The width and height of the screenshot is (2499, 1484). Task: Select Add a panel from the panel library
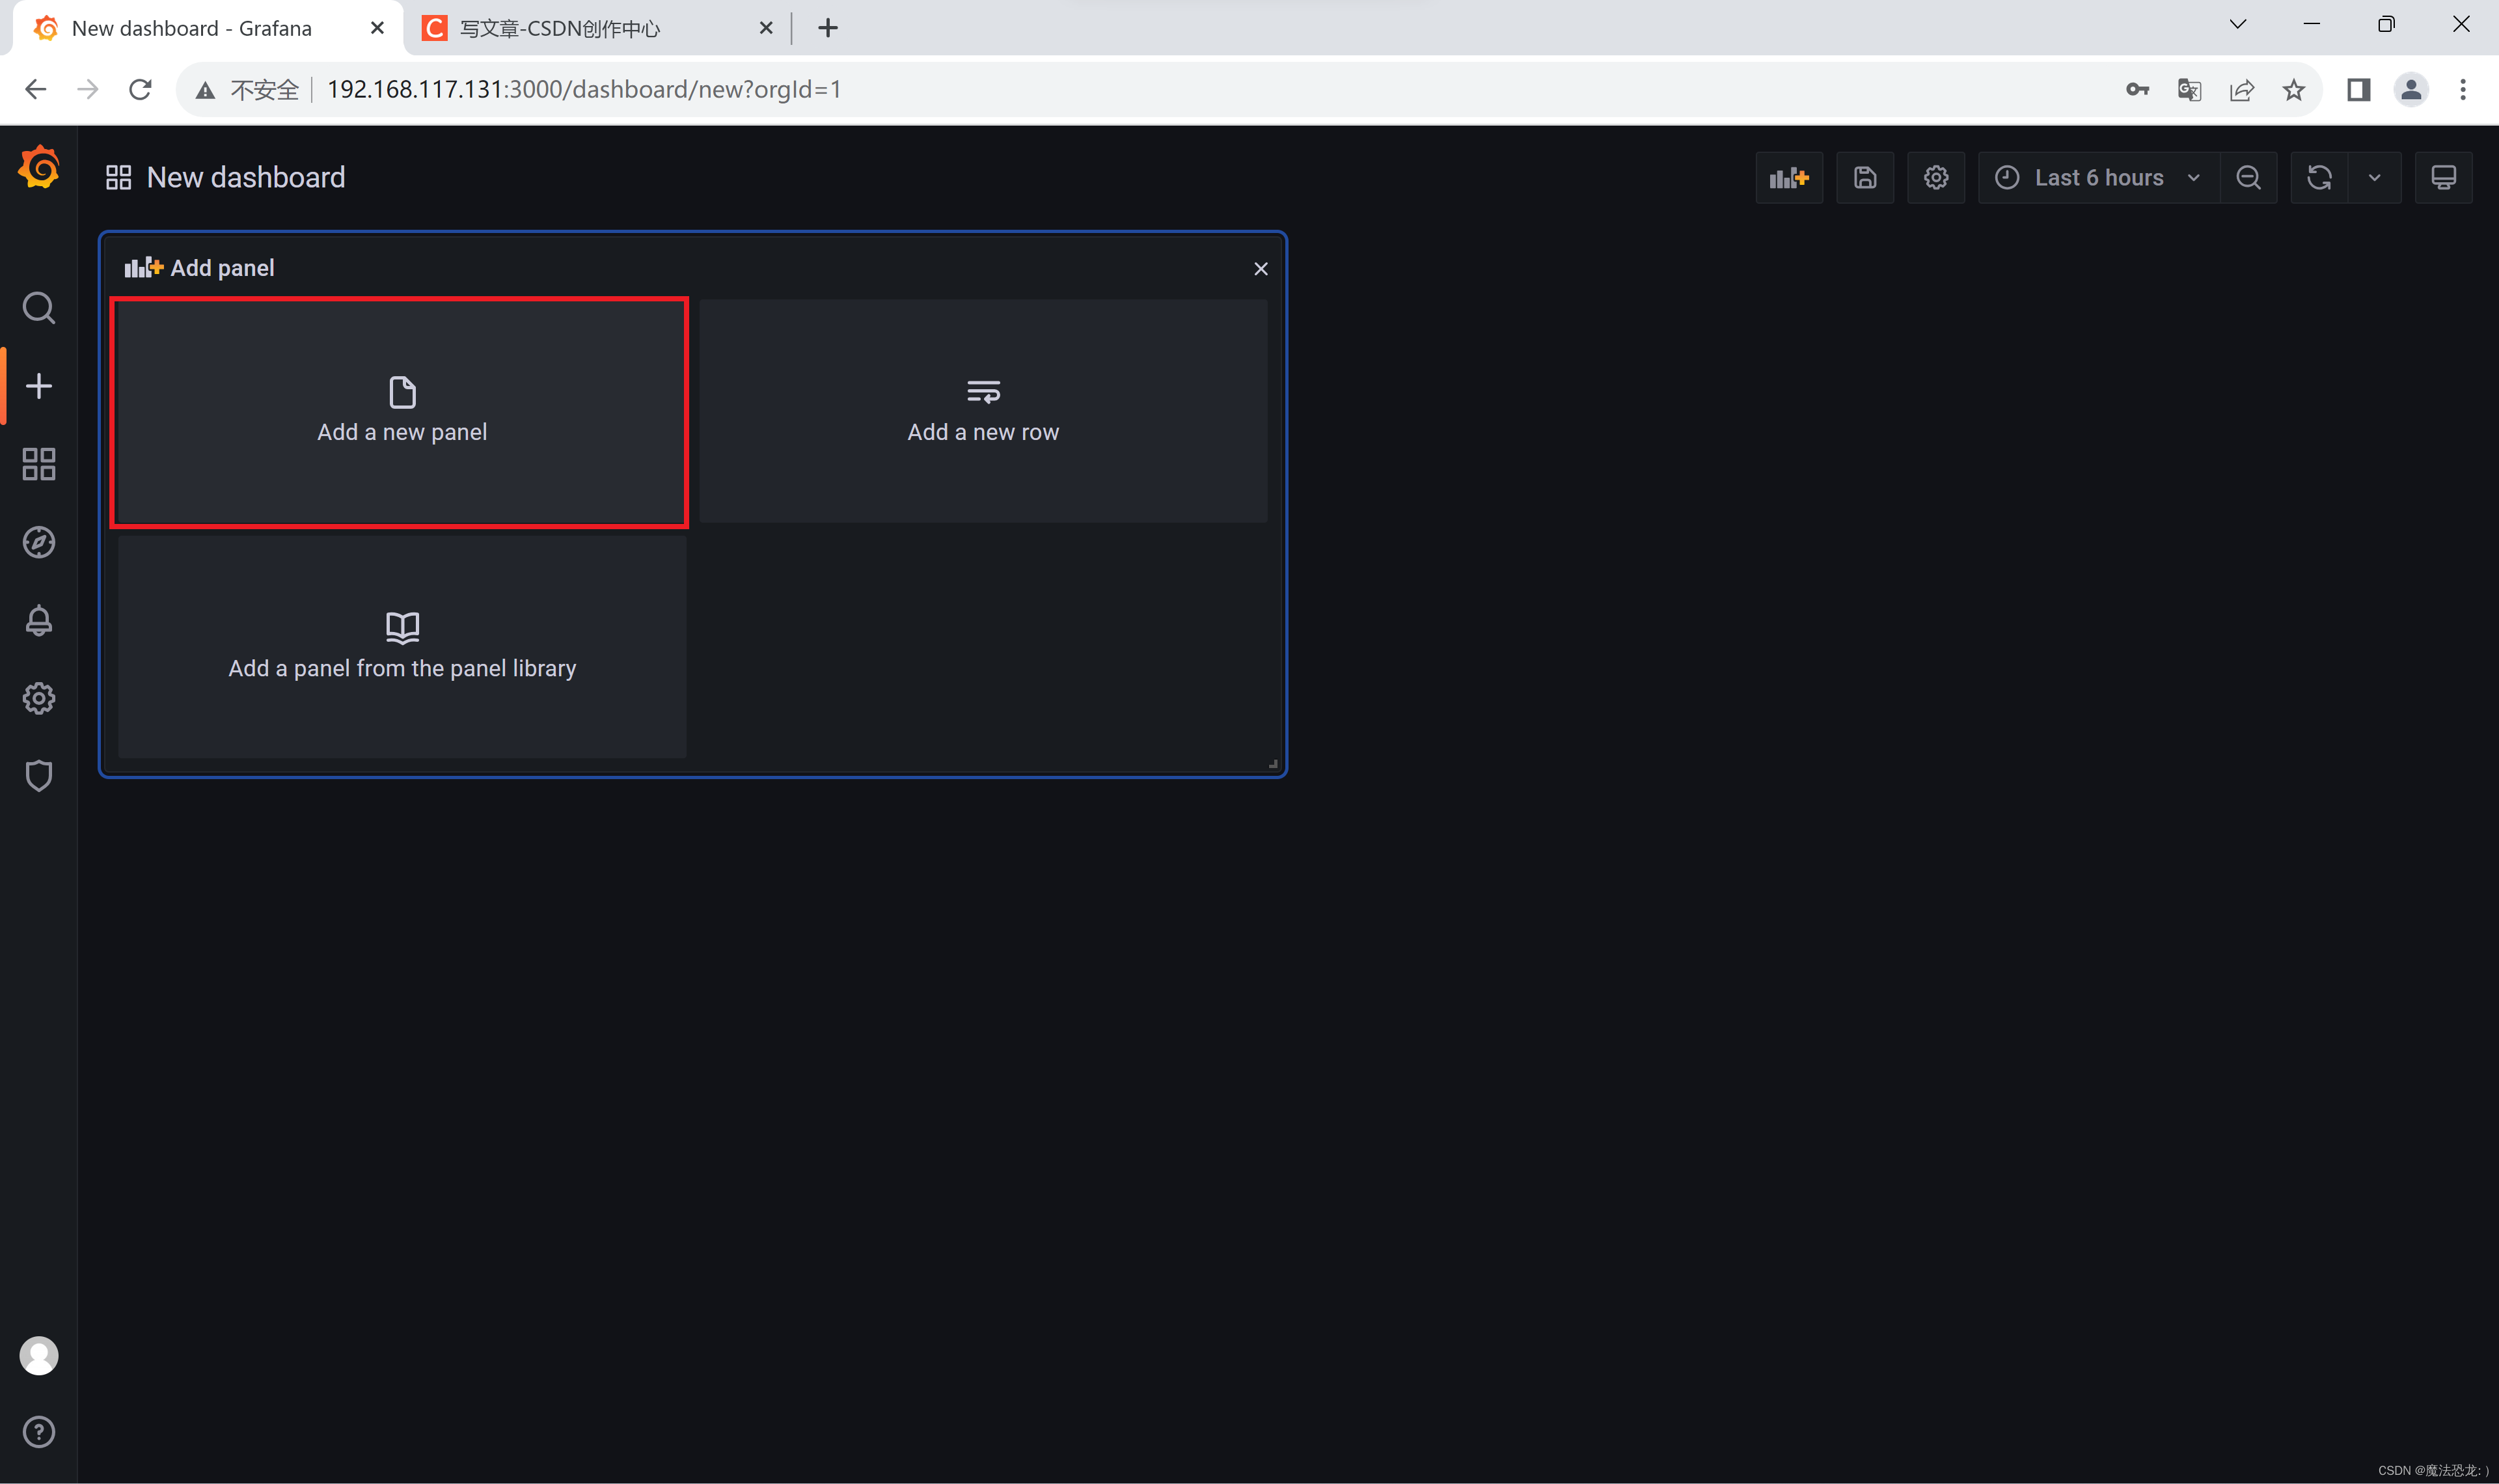pos(402,647)
